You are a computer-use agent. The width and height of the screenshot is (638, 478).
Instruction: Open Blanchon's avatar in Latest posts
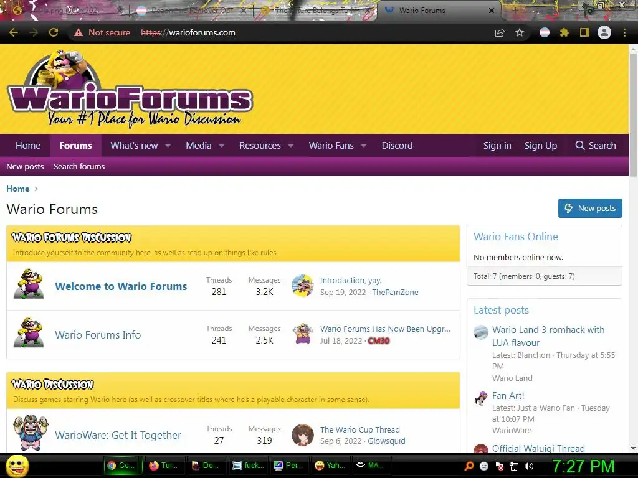[481, 332]
